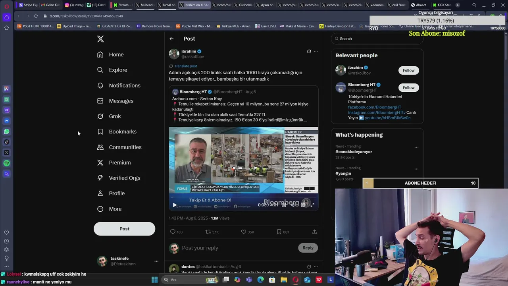
Task: Open #canakkaleyanıyor trending topic
Action: coord(354,152)
